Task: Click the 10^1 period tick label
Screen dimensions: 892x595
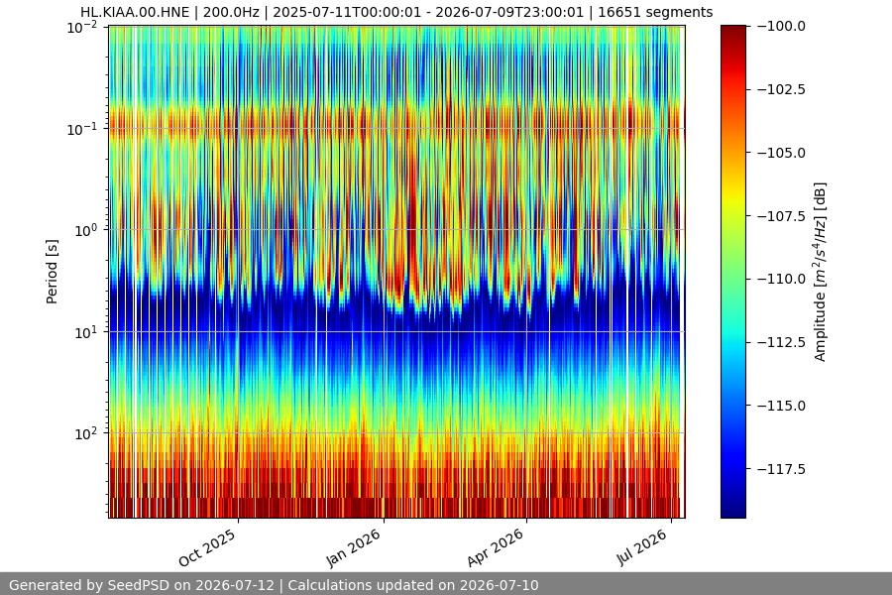Action: [85, 331]
